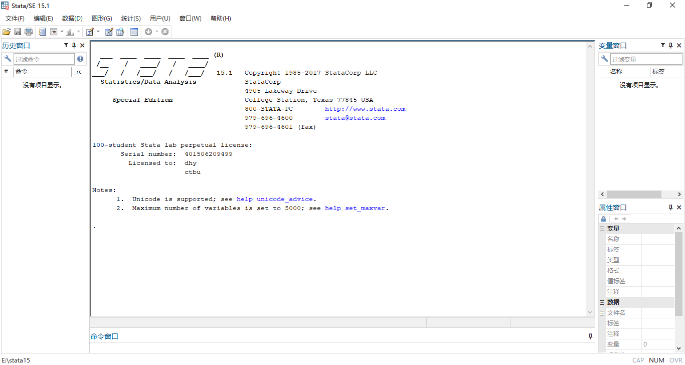Image resolution: width=685 pixels, height=365 pixels.
Task: Close the Variables window panel
Action: click(x=679, y=45)
